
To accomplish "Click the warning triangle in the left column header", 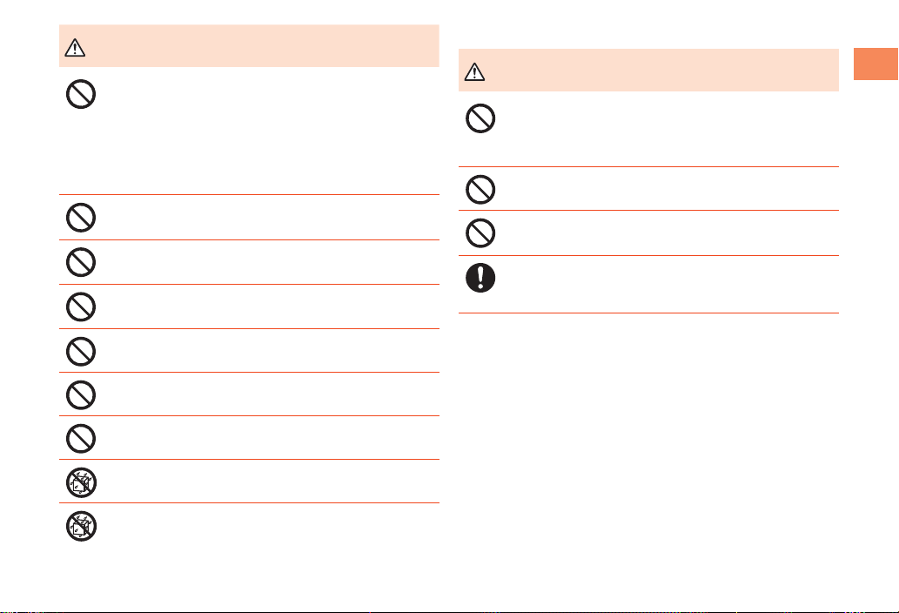I will [x=75, y=48].
